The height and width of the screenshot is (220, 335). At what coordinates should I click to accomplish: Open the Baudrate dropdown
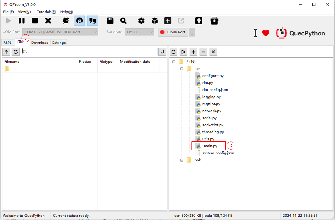pyautogui.click(x=139, y=32)
